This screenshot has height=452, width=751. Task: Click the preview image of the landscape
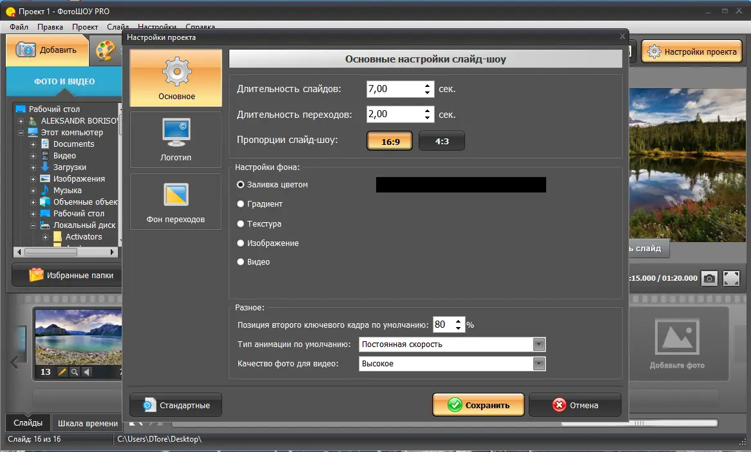(x=687, y=165)
